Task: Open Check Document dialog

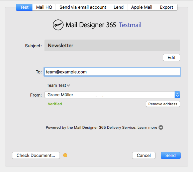Action: 36,155
